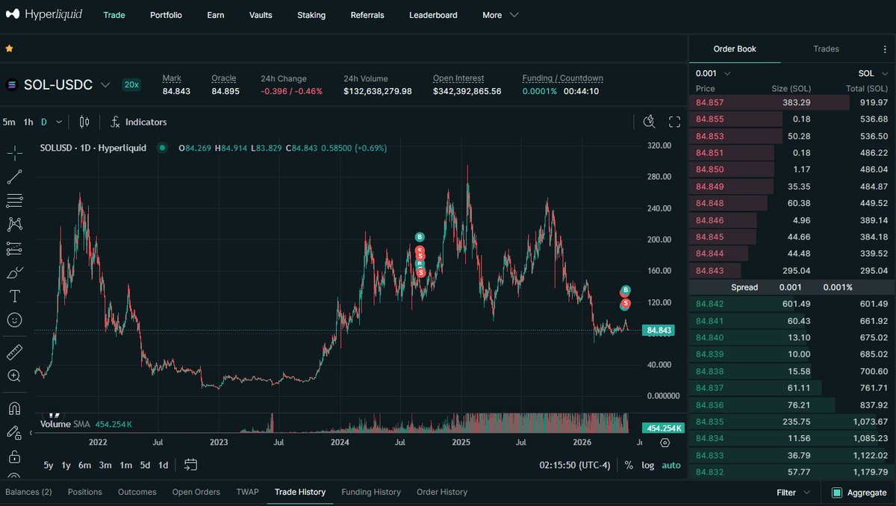Open the 02:15:50 (UTC-4) timezone menu
The height and width of the screenshot is (506, 896).
click(x=575, y=465)
